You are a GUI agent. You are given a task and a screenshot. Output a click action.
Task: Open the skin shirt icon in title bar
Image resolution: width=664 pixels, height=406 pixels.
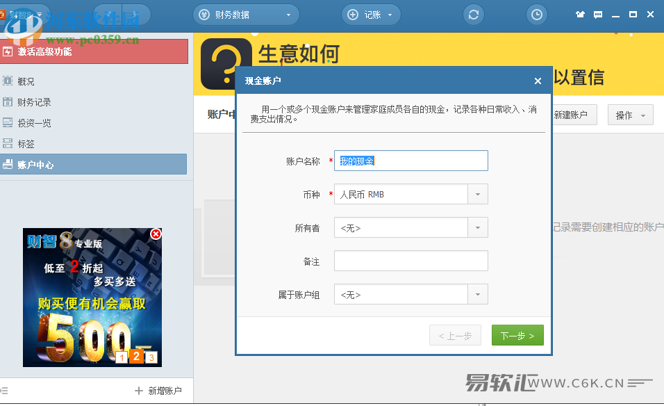[x=581, y=15]
